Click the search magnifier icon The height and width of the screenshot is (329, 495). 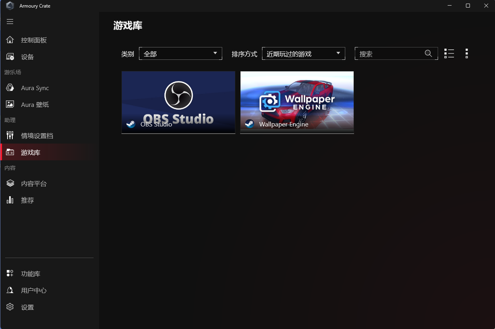(428, 53)
